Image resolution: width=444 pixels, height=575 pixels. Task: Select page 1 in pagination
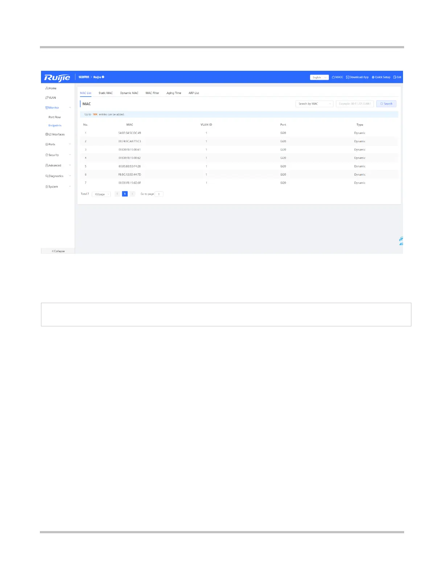coord(125,194)
